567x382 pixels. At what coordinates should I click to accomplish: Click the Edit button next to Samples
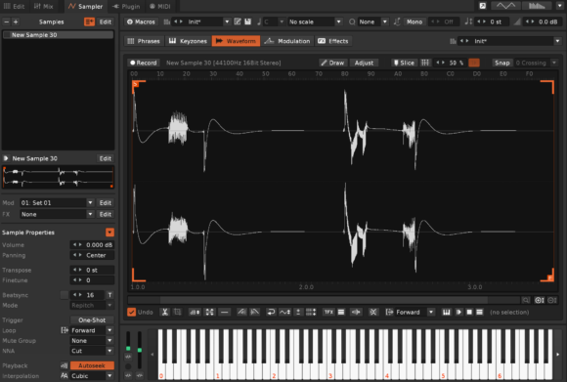[x=106, y=21]
